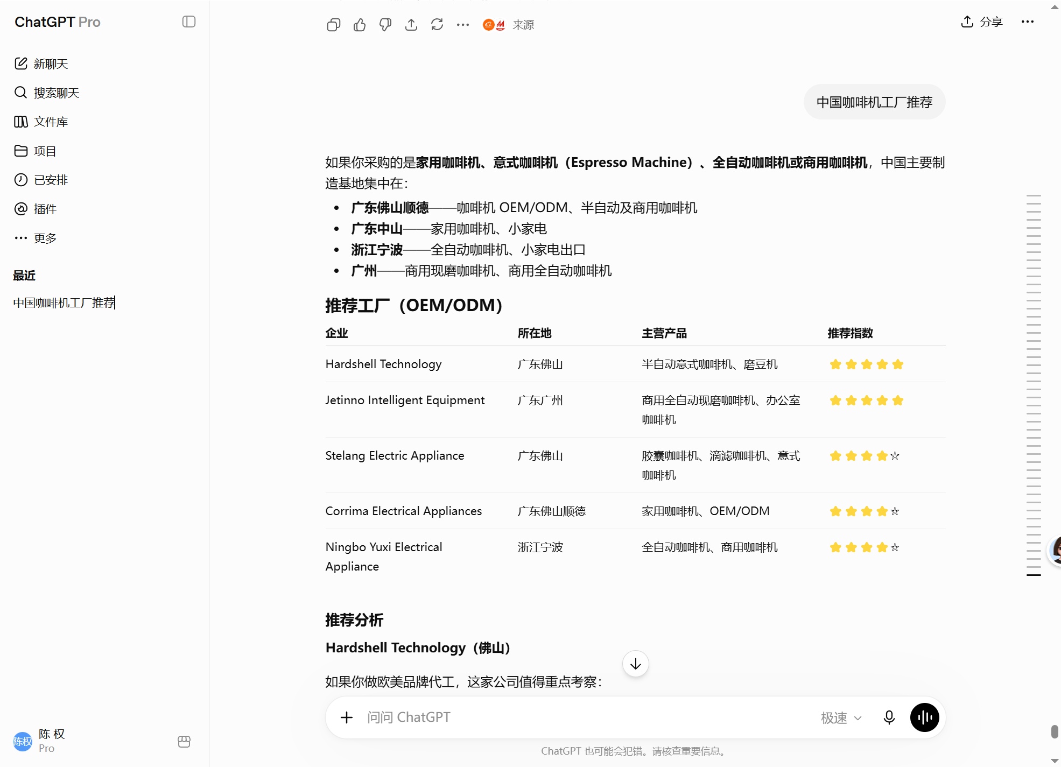The image size is (1061, 767).
Task: Select Ningbo Yuxi Electrical Appliance cell
Action: (384, 557)
